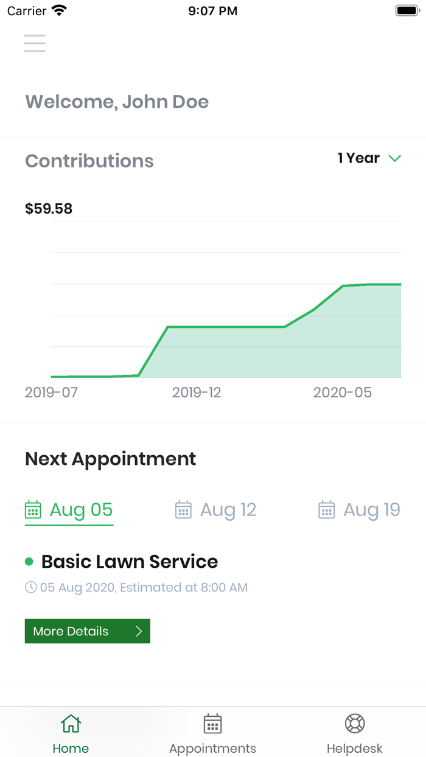This screenshot has height=757, width=426.
Task: Click the clock icon next to estimated time
Action: 30,587
